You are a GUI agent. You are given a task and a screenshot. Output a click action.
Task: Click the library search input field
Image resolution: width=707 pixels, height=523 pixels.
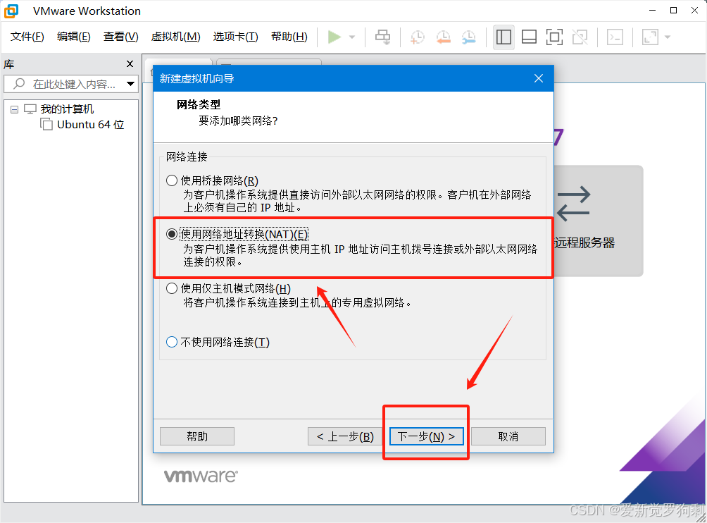(71, 84)
